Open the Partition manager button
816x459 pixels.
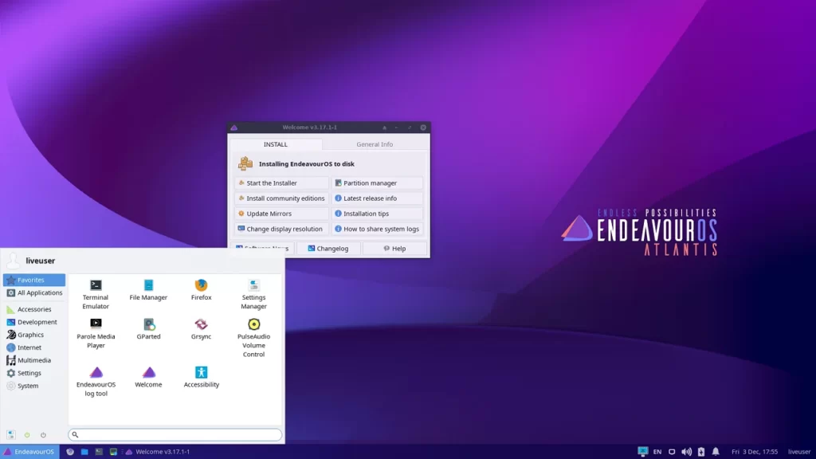point(377,183)
